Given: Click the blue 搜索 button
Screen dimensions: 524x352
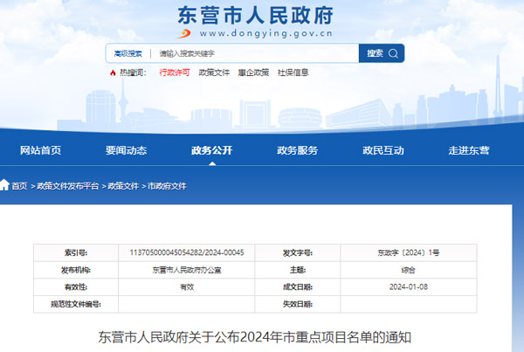Looking at the screenshot, I should [x=382, y=53].
